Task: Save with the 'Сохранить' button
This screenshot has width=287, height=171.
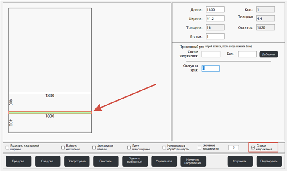Action: (x=240, y=161)
